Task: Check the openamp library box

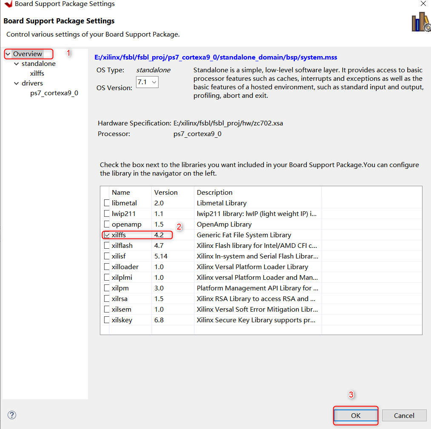Action: click(x=106, y=224)
